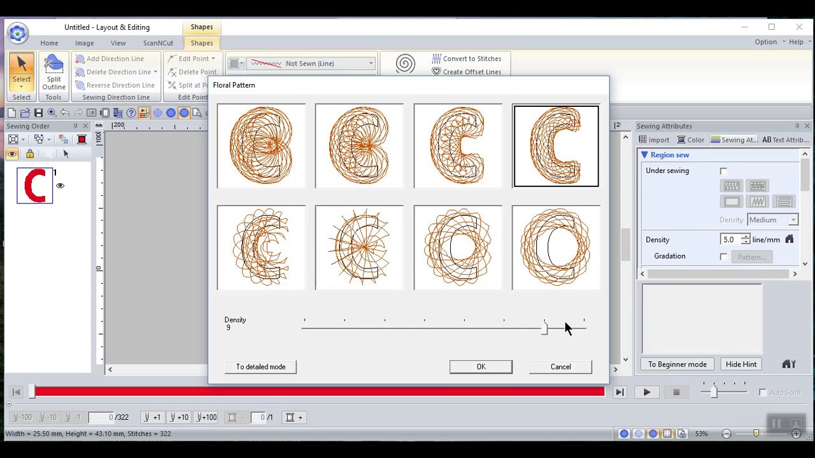This screenshot has height=458, width=815.
Task: Switch to the Home ribbon tab
Action: [x=49, y=43]
